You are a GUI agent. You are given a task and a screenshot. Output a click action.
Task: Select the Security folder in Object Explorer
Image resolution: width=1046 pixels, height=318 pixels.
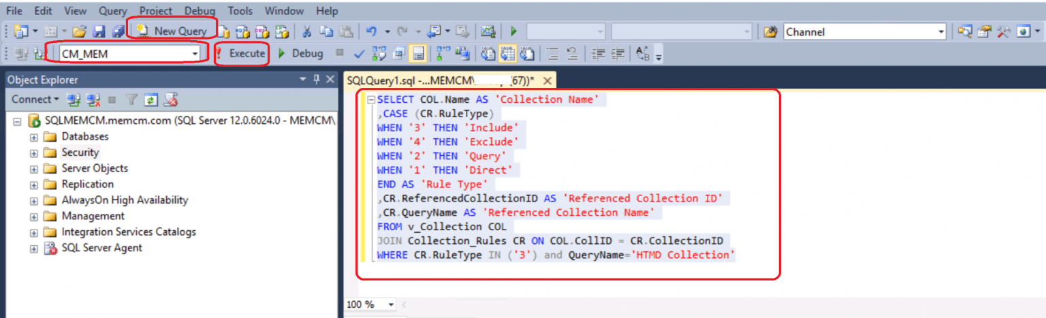pyautogui.click(x=80, y=153)
